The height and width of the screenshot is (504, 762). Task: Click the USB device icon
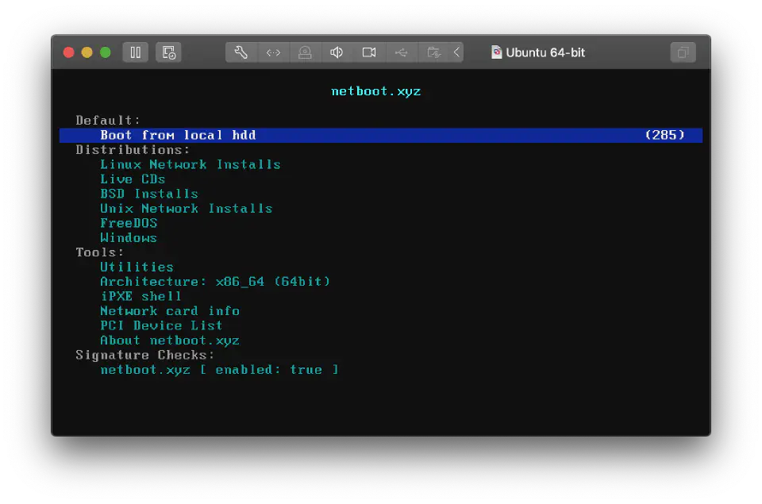[402, 52]
